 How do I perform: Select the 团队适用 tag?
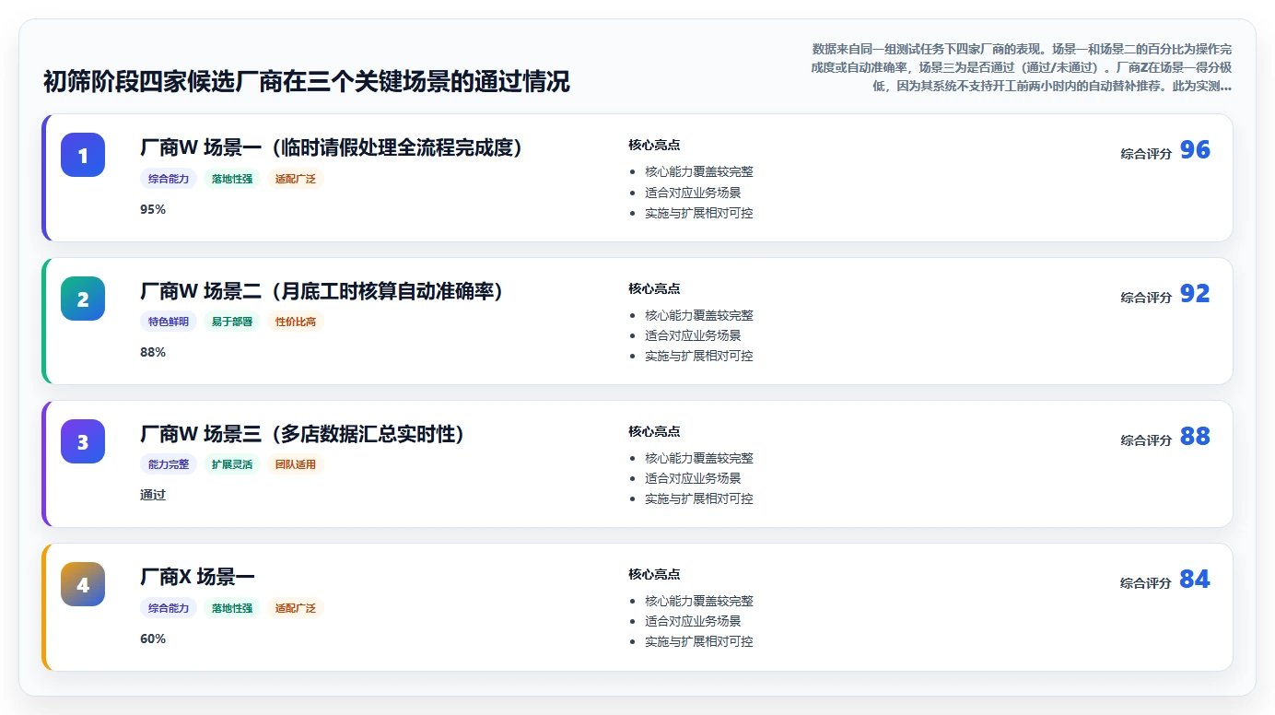click(296, 464)
